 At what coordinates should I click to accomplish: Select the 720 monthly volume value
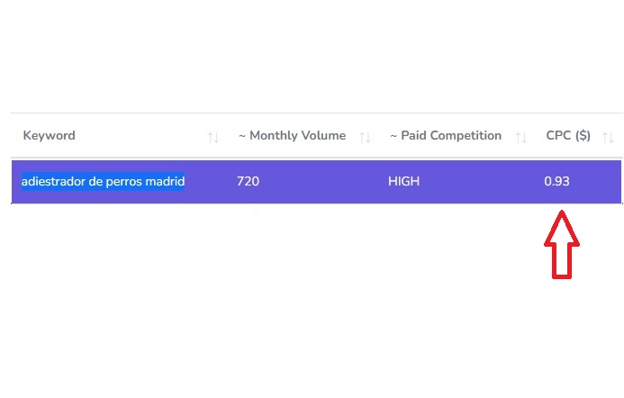[x=248, y=182]
